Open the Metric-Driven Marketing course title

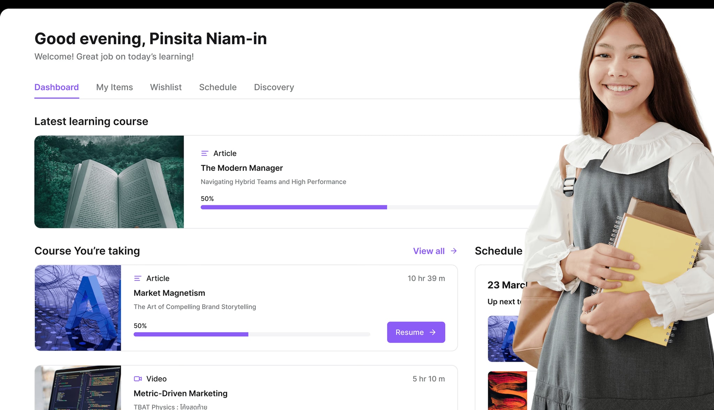[x=181, y=394]
